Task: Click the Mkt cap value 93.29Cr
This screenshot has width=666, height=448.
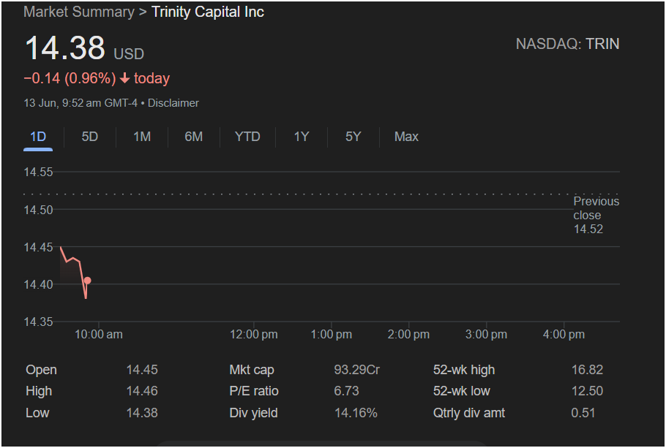Action: (x=356, y=370)
